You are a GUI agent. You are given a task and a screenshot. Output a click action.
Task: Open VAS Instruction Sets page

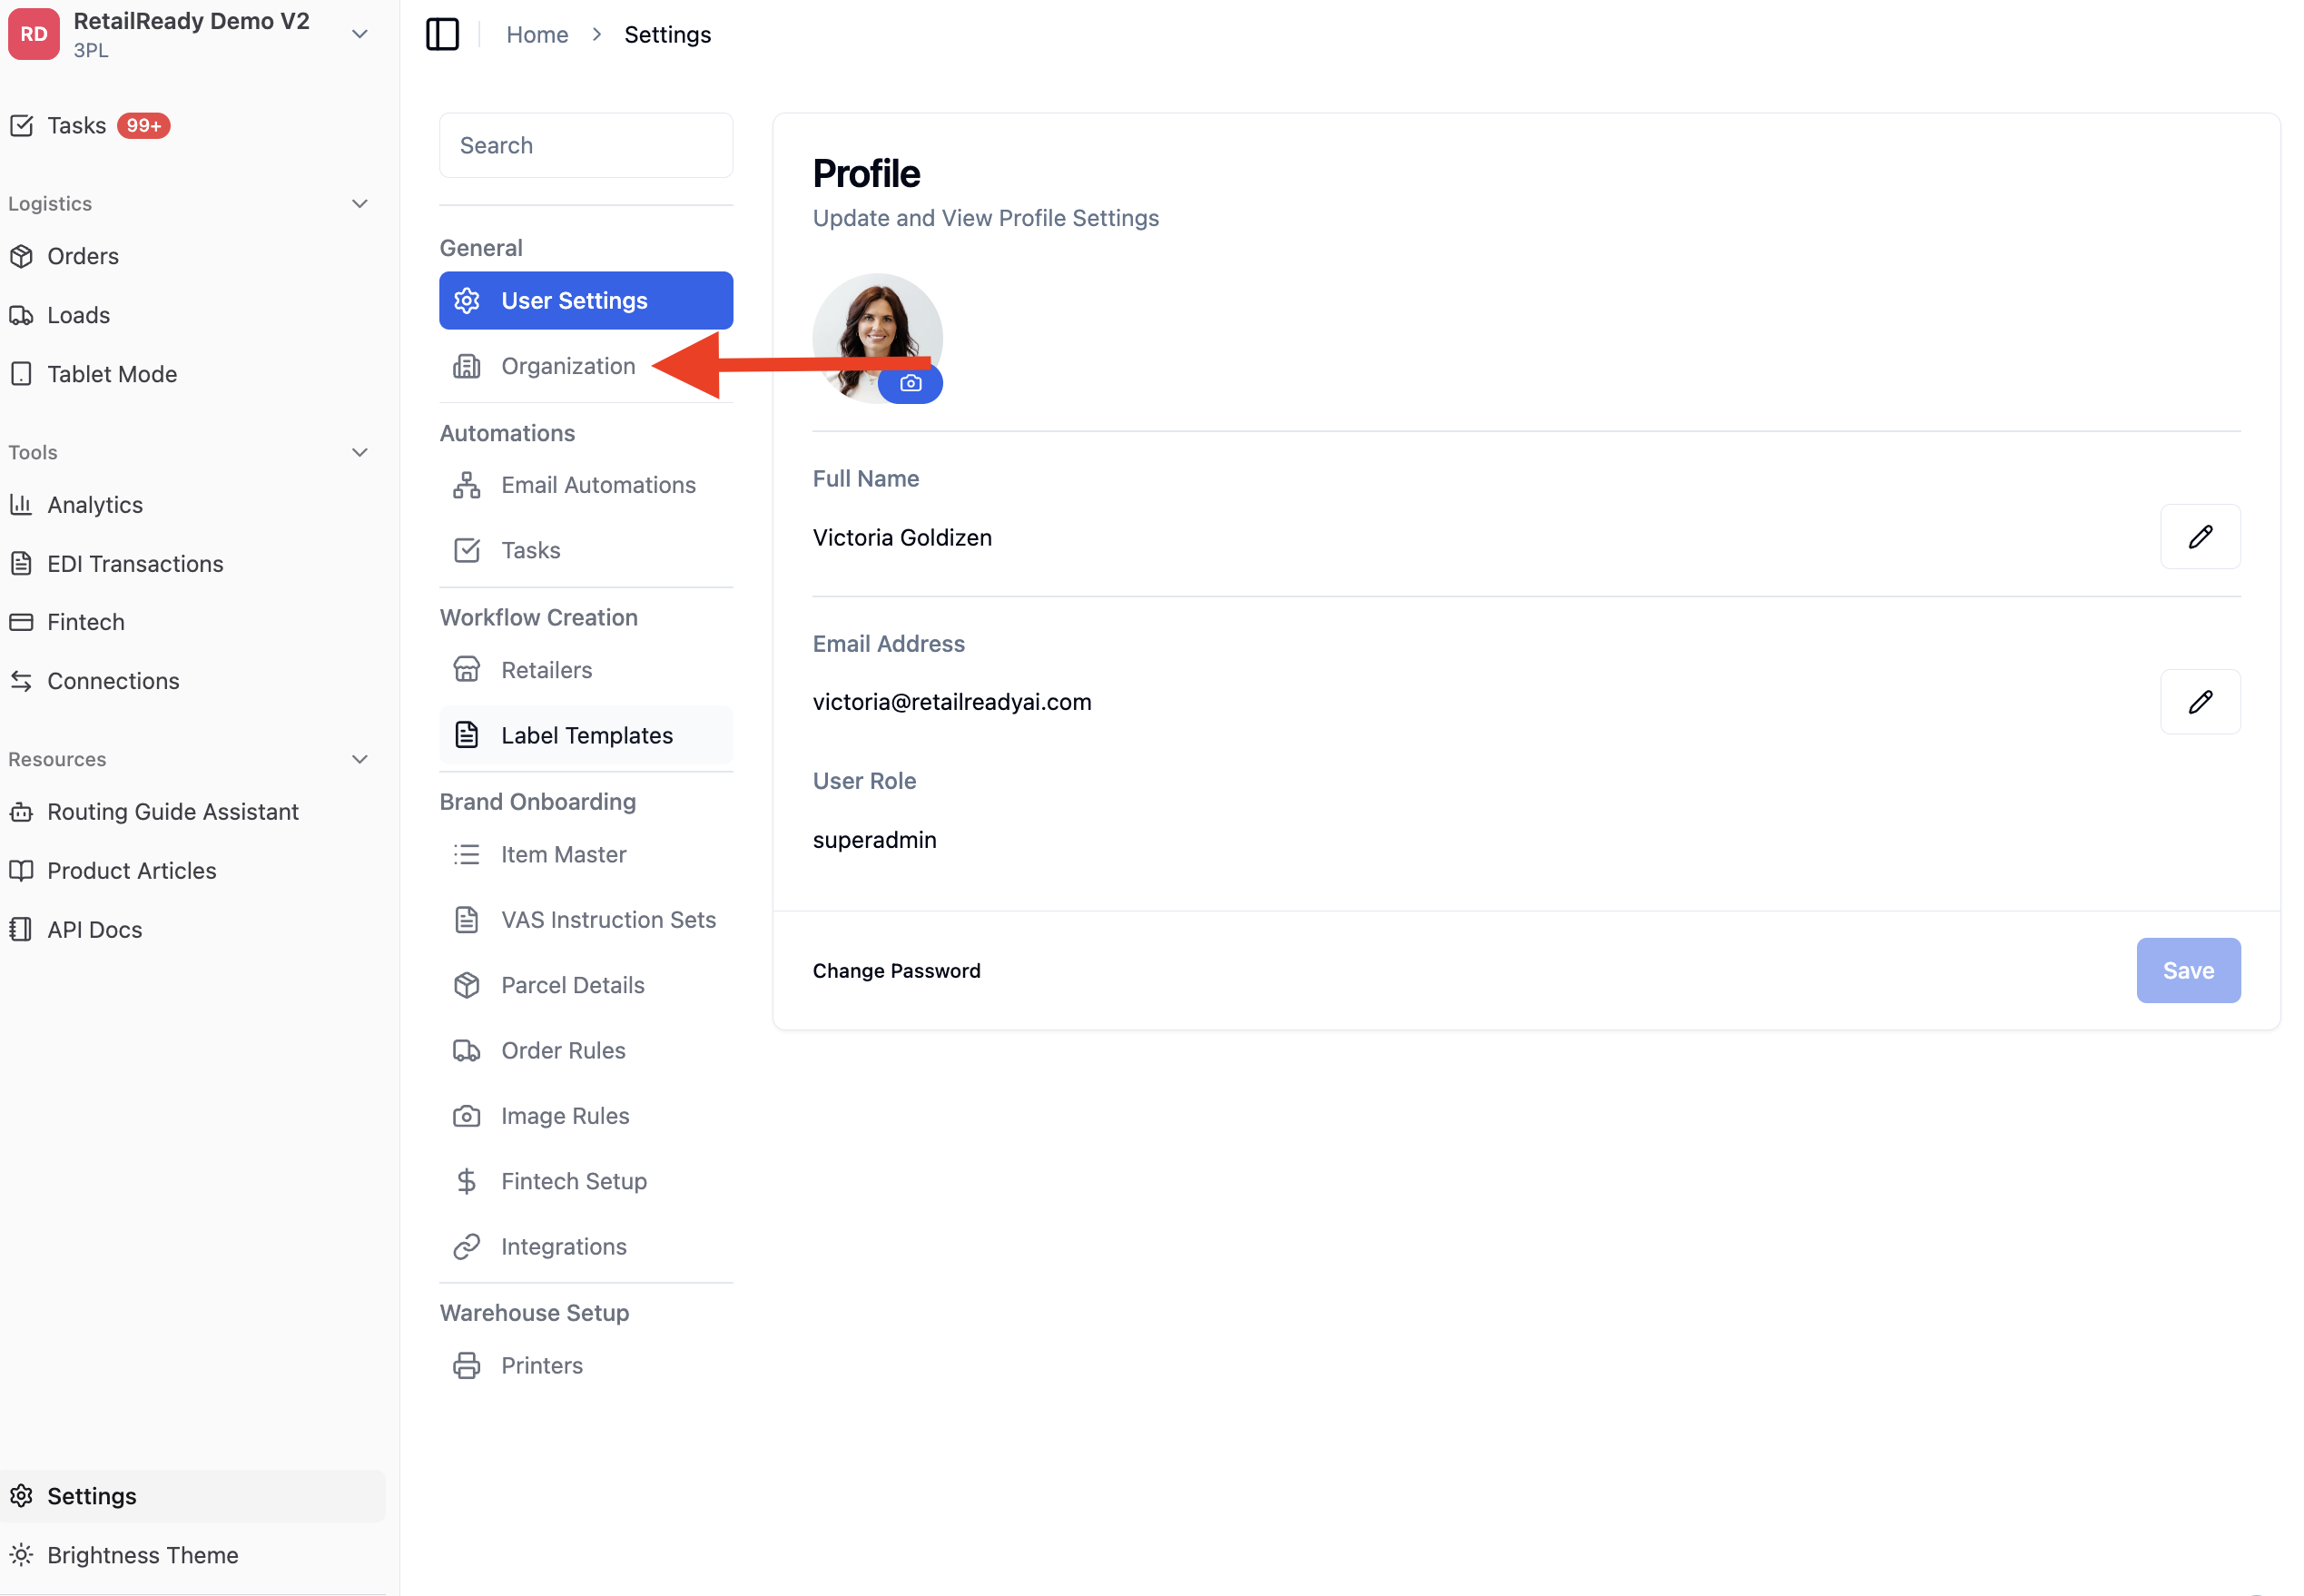coord(586,920)
